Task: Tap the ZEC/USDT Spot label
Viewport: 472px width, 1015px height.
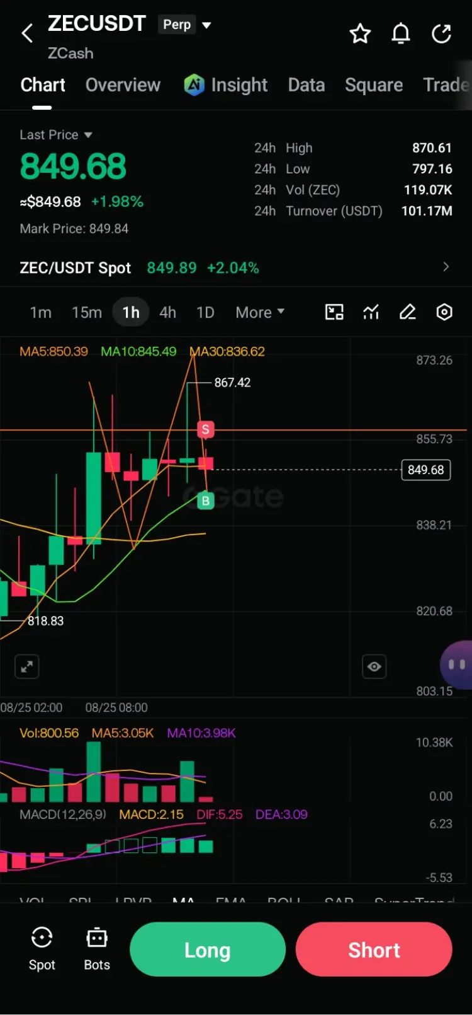Action: point(76,268)
